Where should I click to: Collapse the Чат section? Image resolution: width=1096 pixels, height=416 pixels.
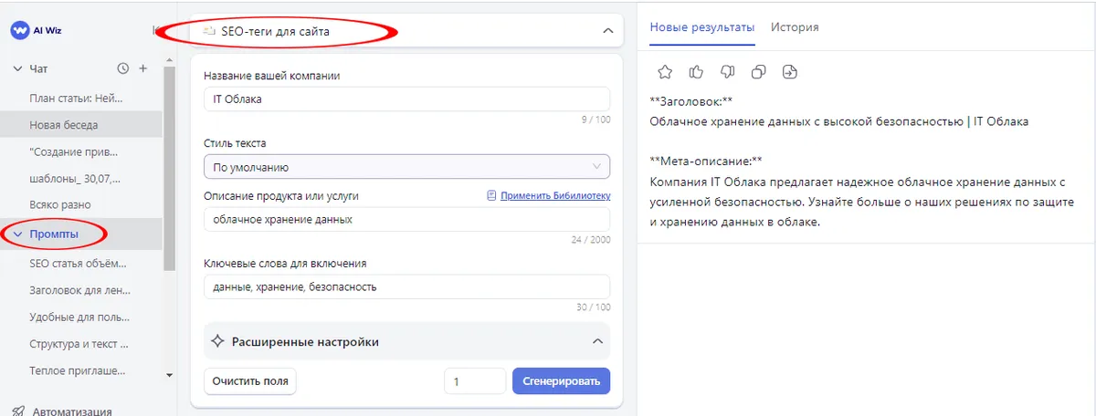click(x=17, y=68)
